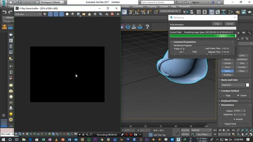The width and height of the screenshot is (253, 142).
Task: Click the Toggle Ribbon icon in main toolbar
Action: pyautogui.click(x=211, y=12)
